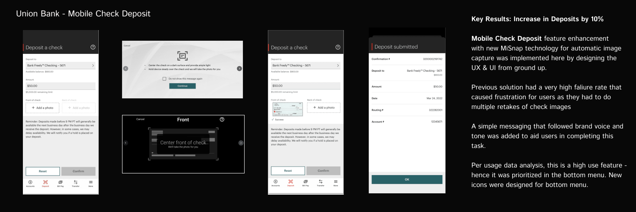The width and height of the screenshot is (636, 212).
Task: Tap Cancel on the black Front camera screen
Action: [140, 119]
